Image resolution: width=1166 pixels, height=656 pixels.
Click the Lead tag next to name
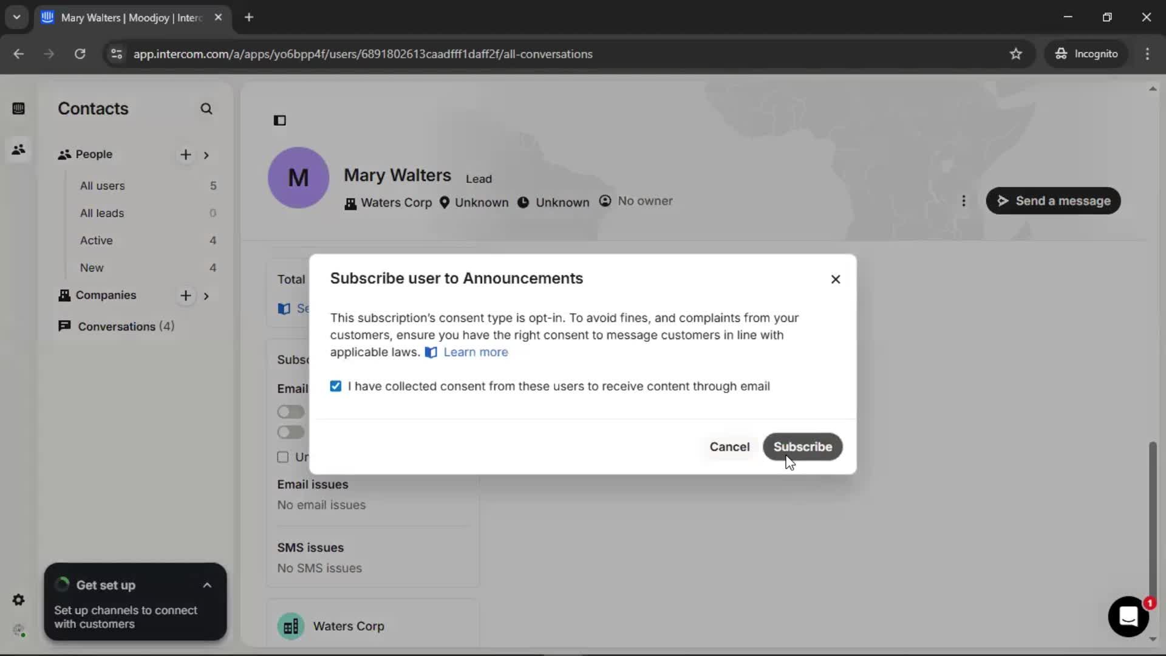[479, 179]
